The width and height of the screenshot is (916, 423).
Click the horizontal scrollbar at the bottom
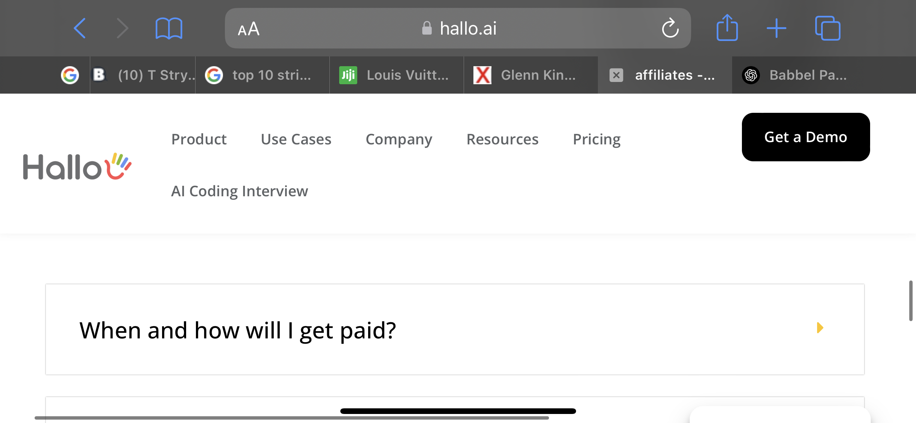291,418
